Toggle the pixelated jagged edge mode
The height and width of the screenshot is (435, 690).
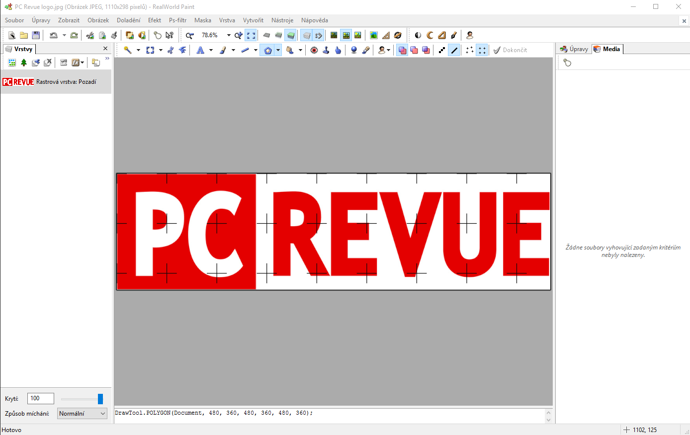coord(442,50)
